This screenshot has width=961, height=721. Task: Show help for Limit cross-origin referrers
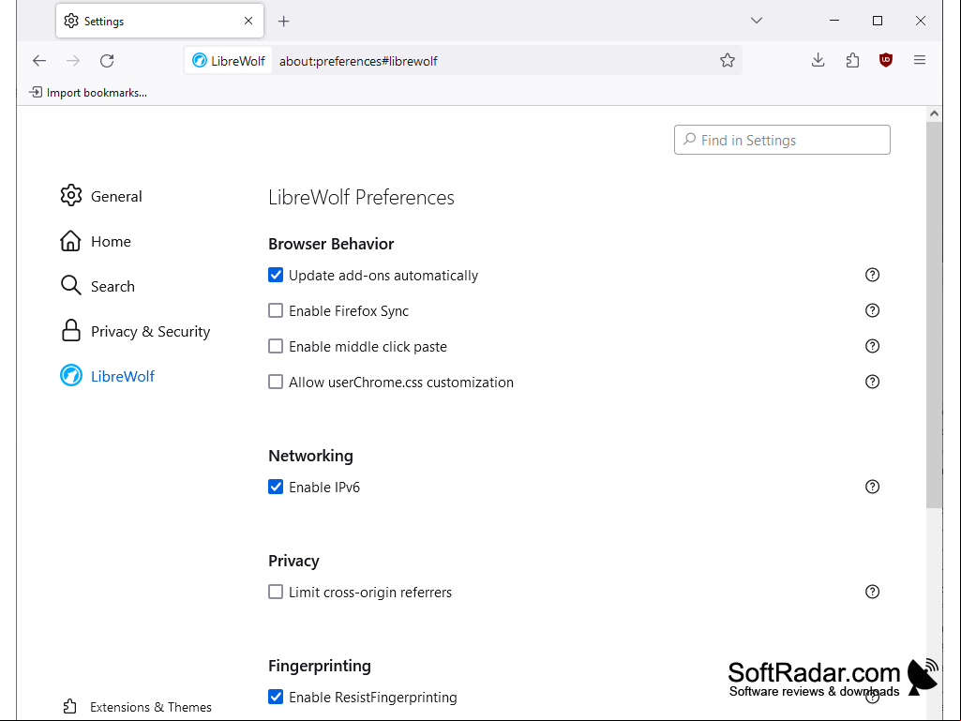[872, 591]
